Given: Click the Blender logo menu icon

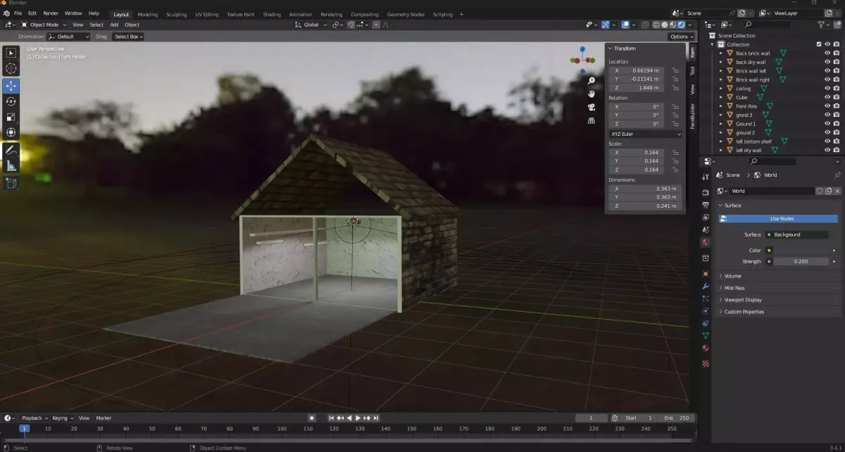Looking at the screenshot, I should [6, 13].
